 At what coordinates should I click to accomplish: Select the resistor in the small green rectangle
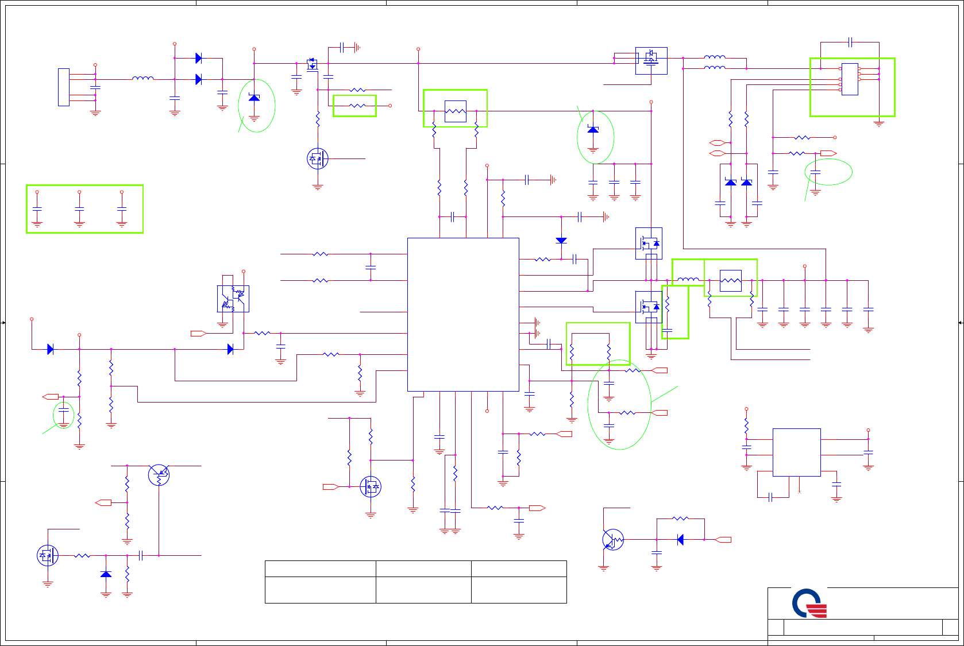(357, 106)
